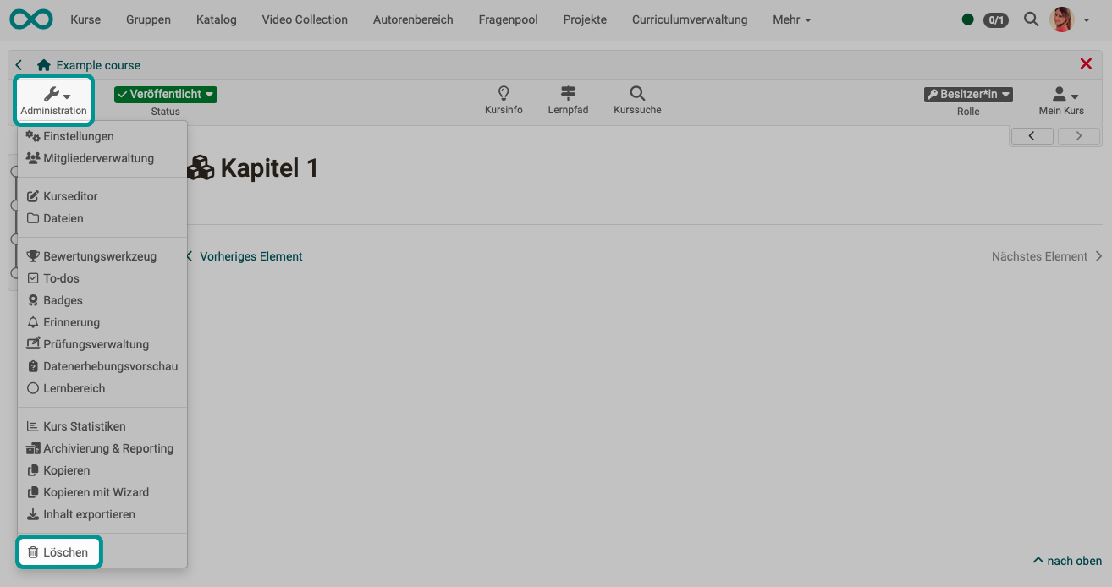Jump back up with nach oben
This screenshot has width=1112, height=587.
(1067, 561)
